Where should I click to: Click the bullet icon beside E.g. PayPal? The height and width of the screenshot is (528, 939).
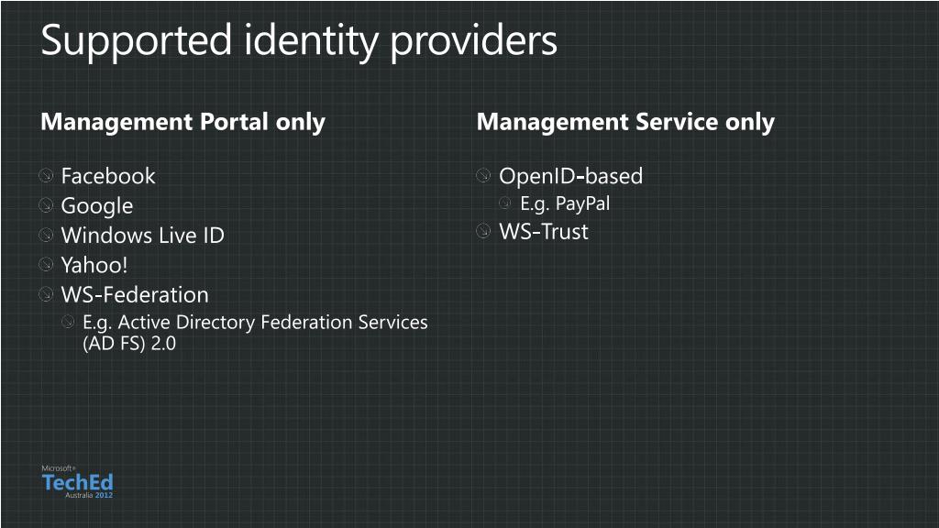(x=505, y=203)
